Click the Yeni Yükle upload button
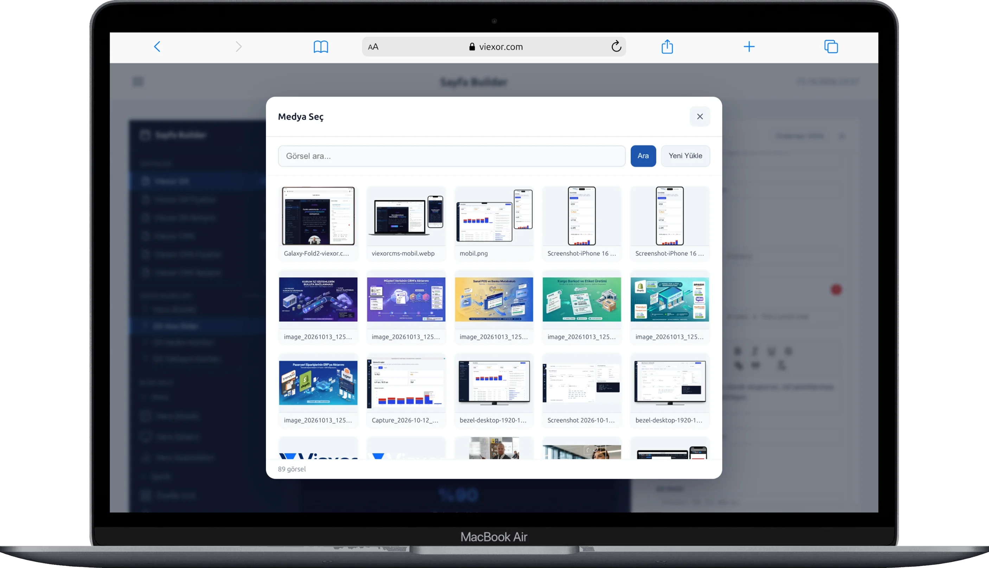The height and width of the screenshot is (568, 989). (685, 156)
